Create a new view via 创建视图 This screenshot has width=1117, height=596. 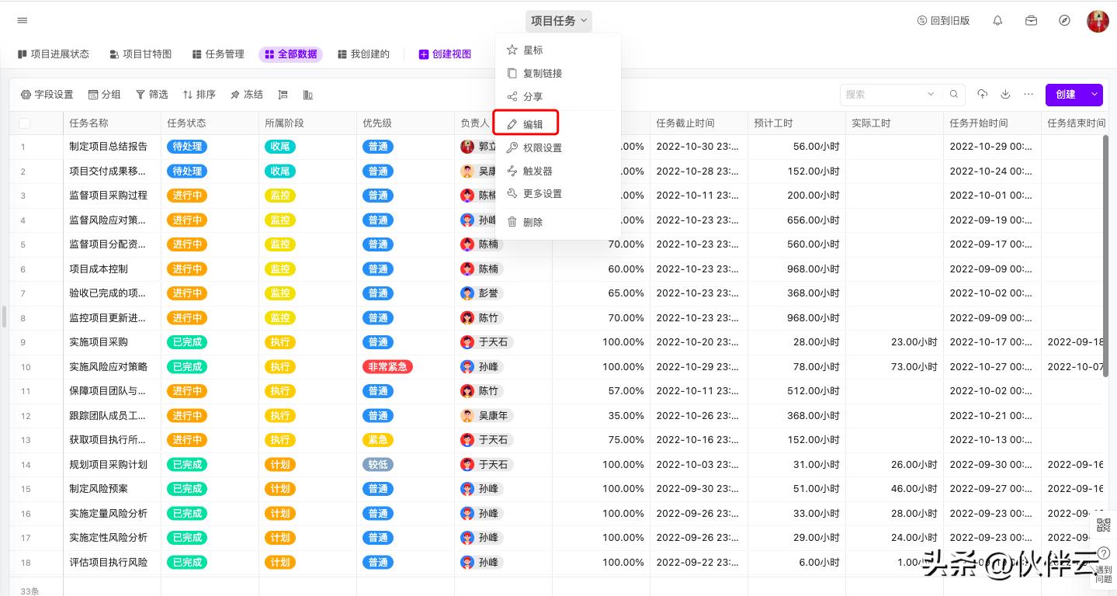pyautogui.click(x=447, y=54)
